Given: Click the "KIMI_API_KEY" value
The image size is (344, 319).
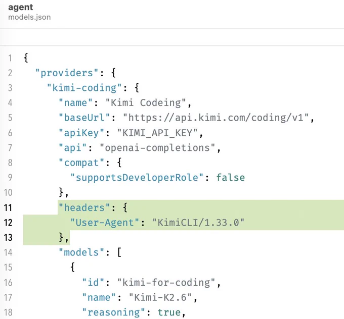Looking at the screenshot, I should point(157,133).
